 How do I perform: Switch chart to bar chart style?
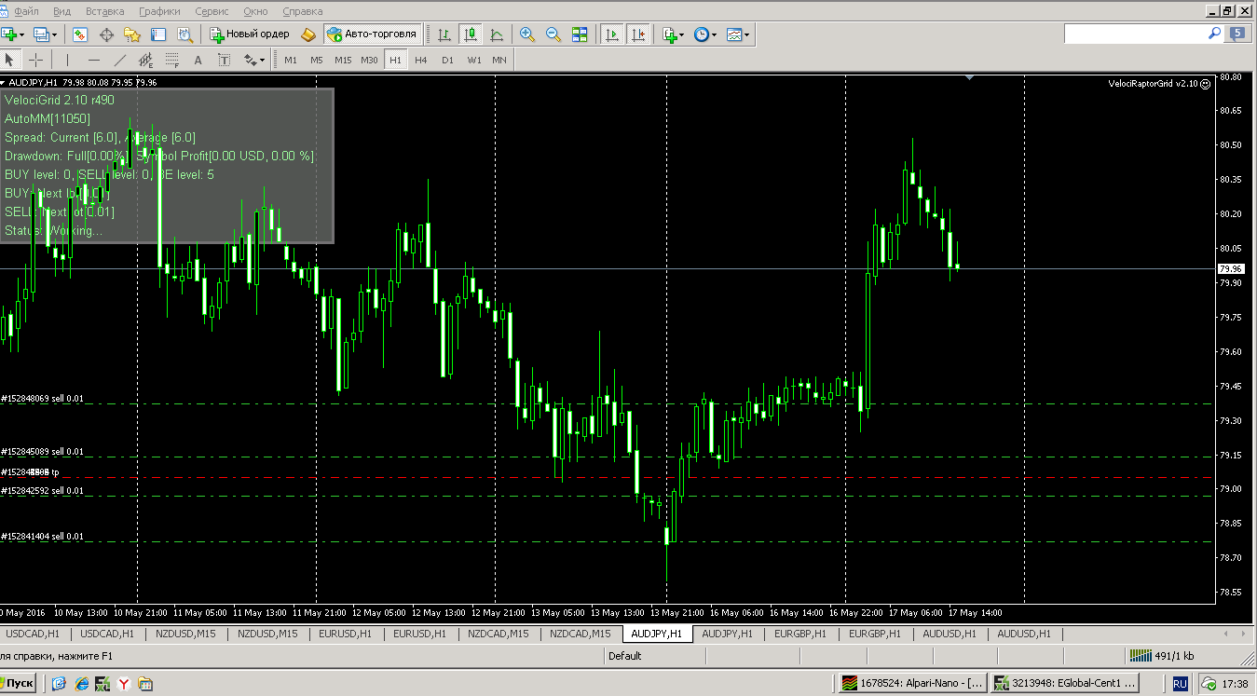pyautogui.click(x=444, y=34)
